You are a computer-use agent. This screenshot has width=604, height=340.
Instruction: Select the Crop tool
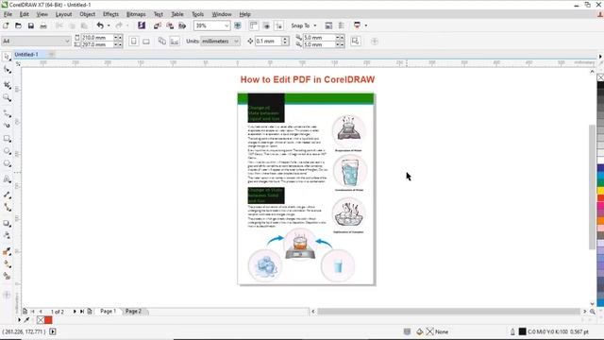coord(7,85)
